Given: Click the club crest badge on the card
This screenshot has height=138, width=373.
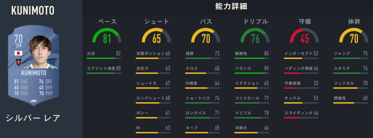Looking at the screenshot, I should point(18,63).
